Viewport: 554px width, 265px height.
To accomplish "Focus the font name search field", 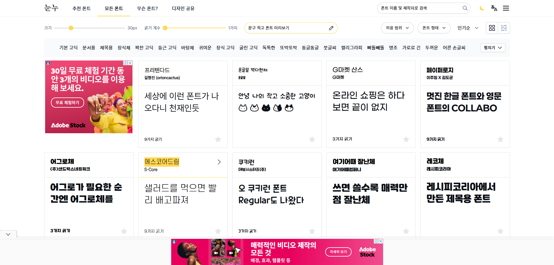I will pos(421,8).
